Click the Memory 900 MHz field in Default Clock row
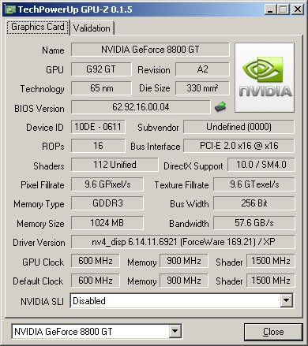 (184, 281)
